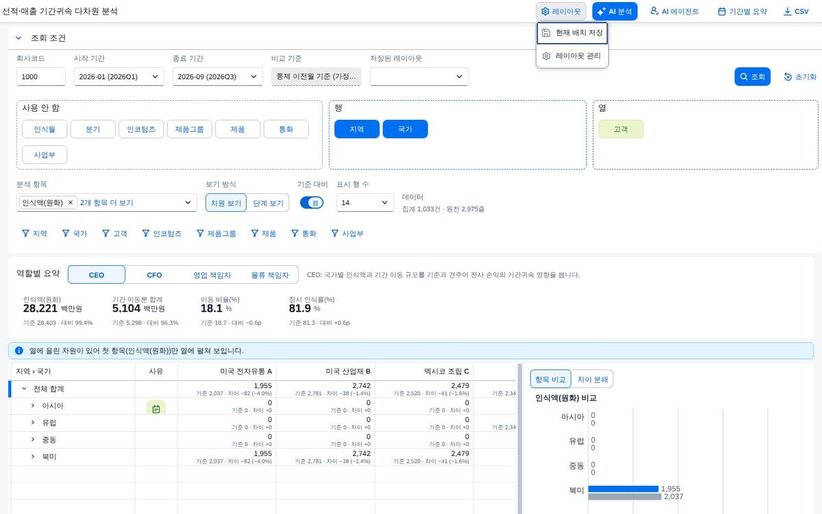Open the 종료 기간 dropdown

[x=218, y=77]
